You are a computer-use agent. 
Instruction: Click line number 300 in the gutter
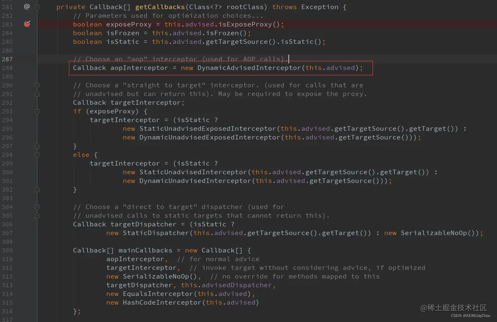[x=7, y=172]
